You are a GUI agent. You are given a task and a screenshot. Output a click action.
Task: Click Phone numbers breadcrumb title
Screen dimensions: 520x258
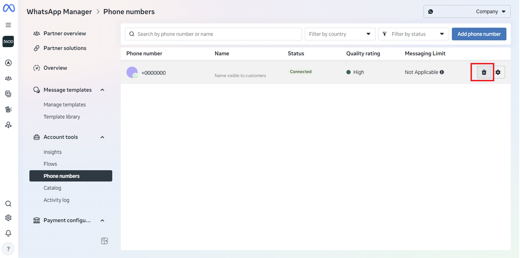129,12
